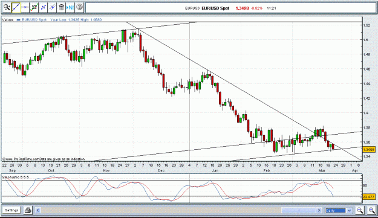Screen dimensions: 378x218
Task: Click the -0.62% change value
Action: [x=256, y=8]
